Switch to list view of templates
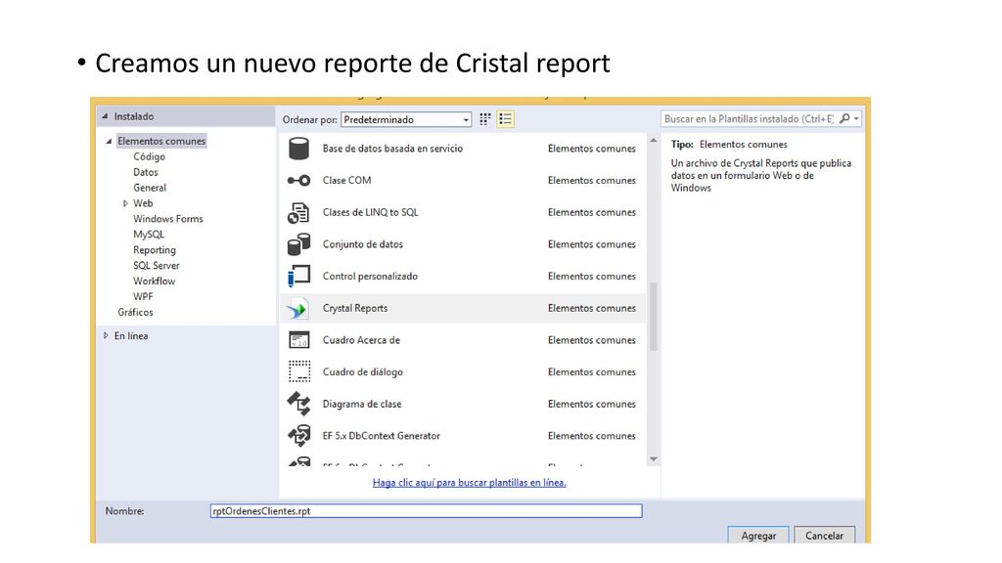 [x=505, y=119]
